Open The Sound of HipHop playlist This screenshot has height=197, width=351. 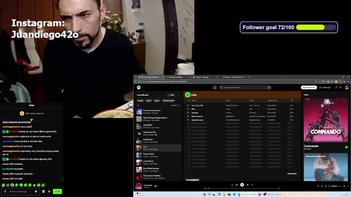[158, 177]
